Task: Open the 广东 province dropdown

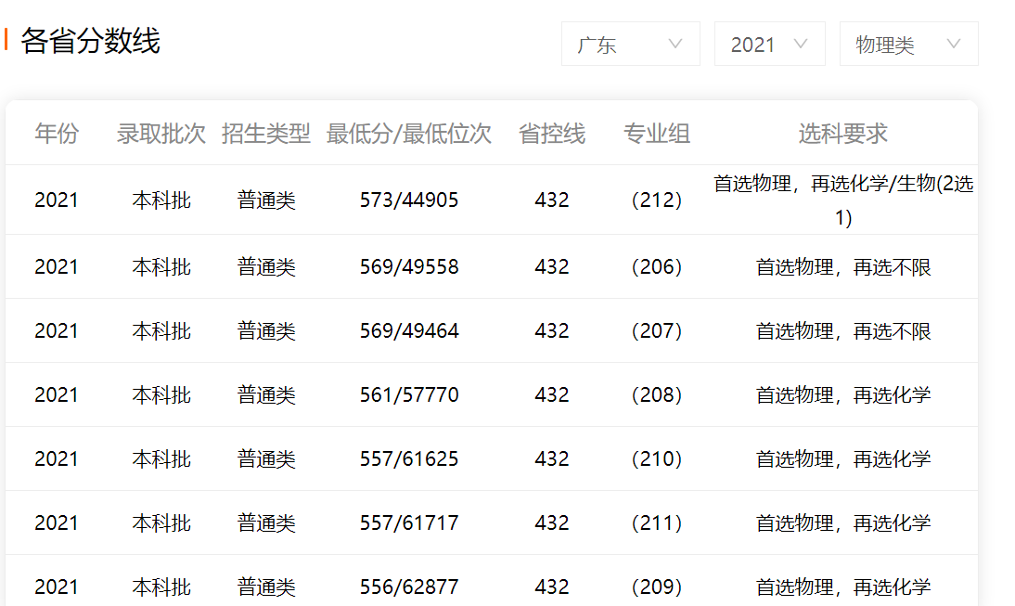Action: coord(630,44)
